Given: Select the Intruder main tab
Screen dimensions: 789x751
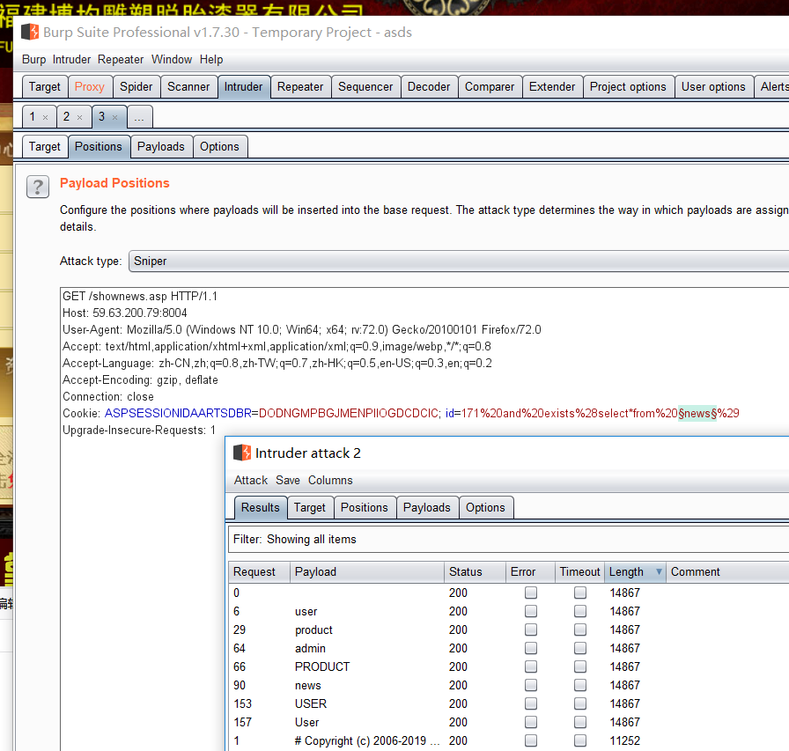Looking at the screenshot, I should (x=244, y=86).
